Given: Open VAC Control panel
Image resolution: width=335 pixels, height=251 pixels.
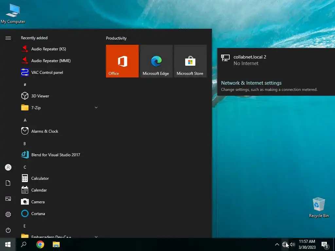Looking at the screenshot, I should [60, 72].
